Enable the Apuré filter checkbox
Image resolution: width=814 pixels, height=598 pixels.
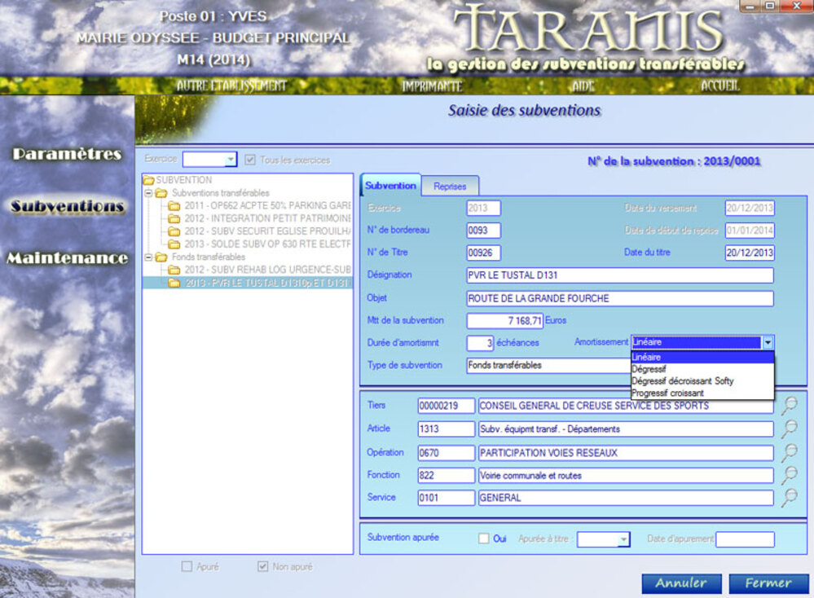(187, 566)
